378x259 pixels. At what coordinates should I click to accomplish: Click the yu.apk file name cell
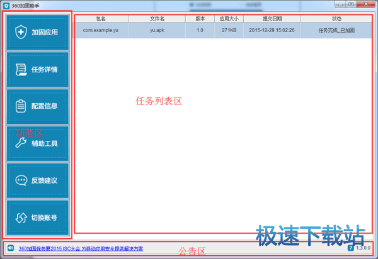click(157, 30)
